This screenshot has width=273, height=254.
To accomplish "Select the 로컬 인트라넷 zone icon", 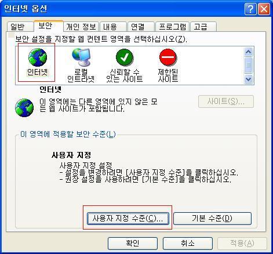I will 81,57.
